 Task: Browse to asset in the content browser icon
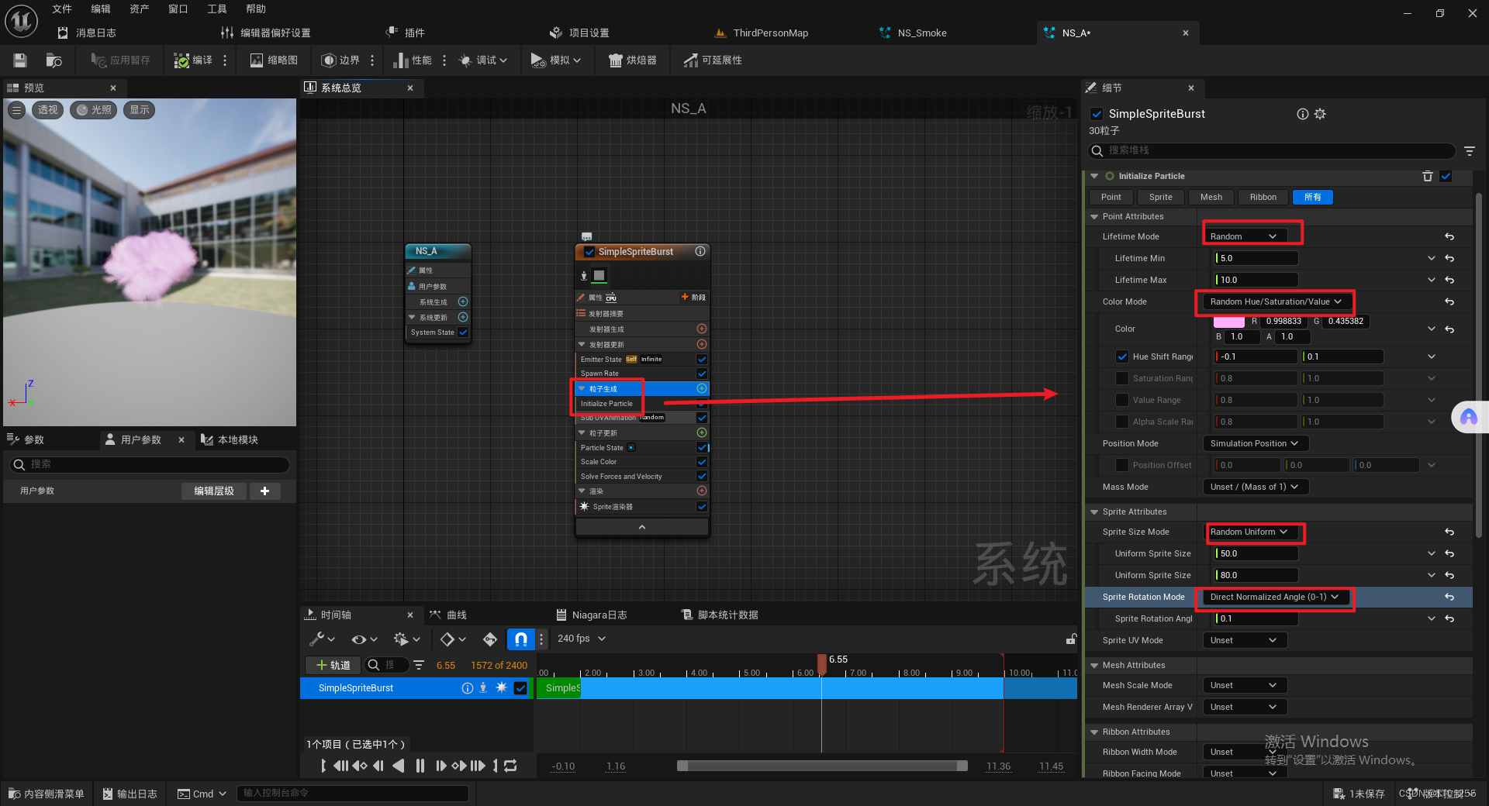[x=54, y=60]
